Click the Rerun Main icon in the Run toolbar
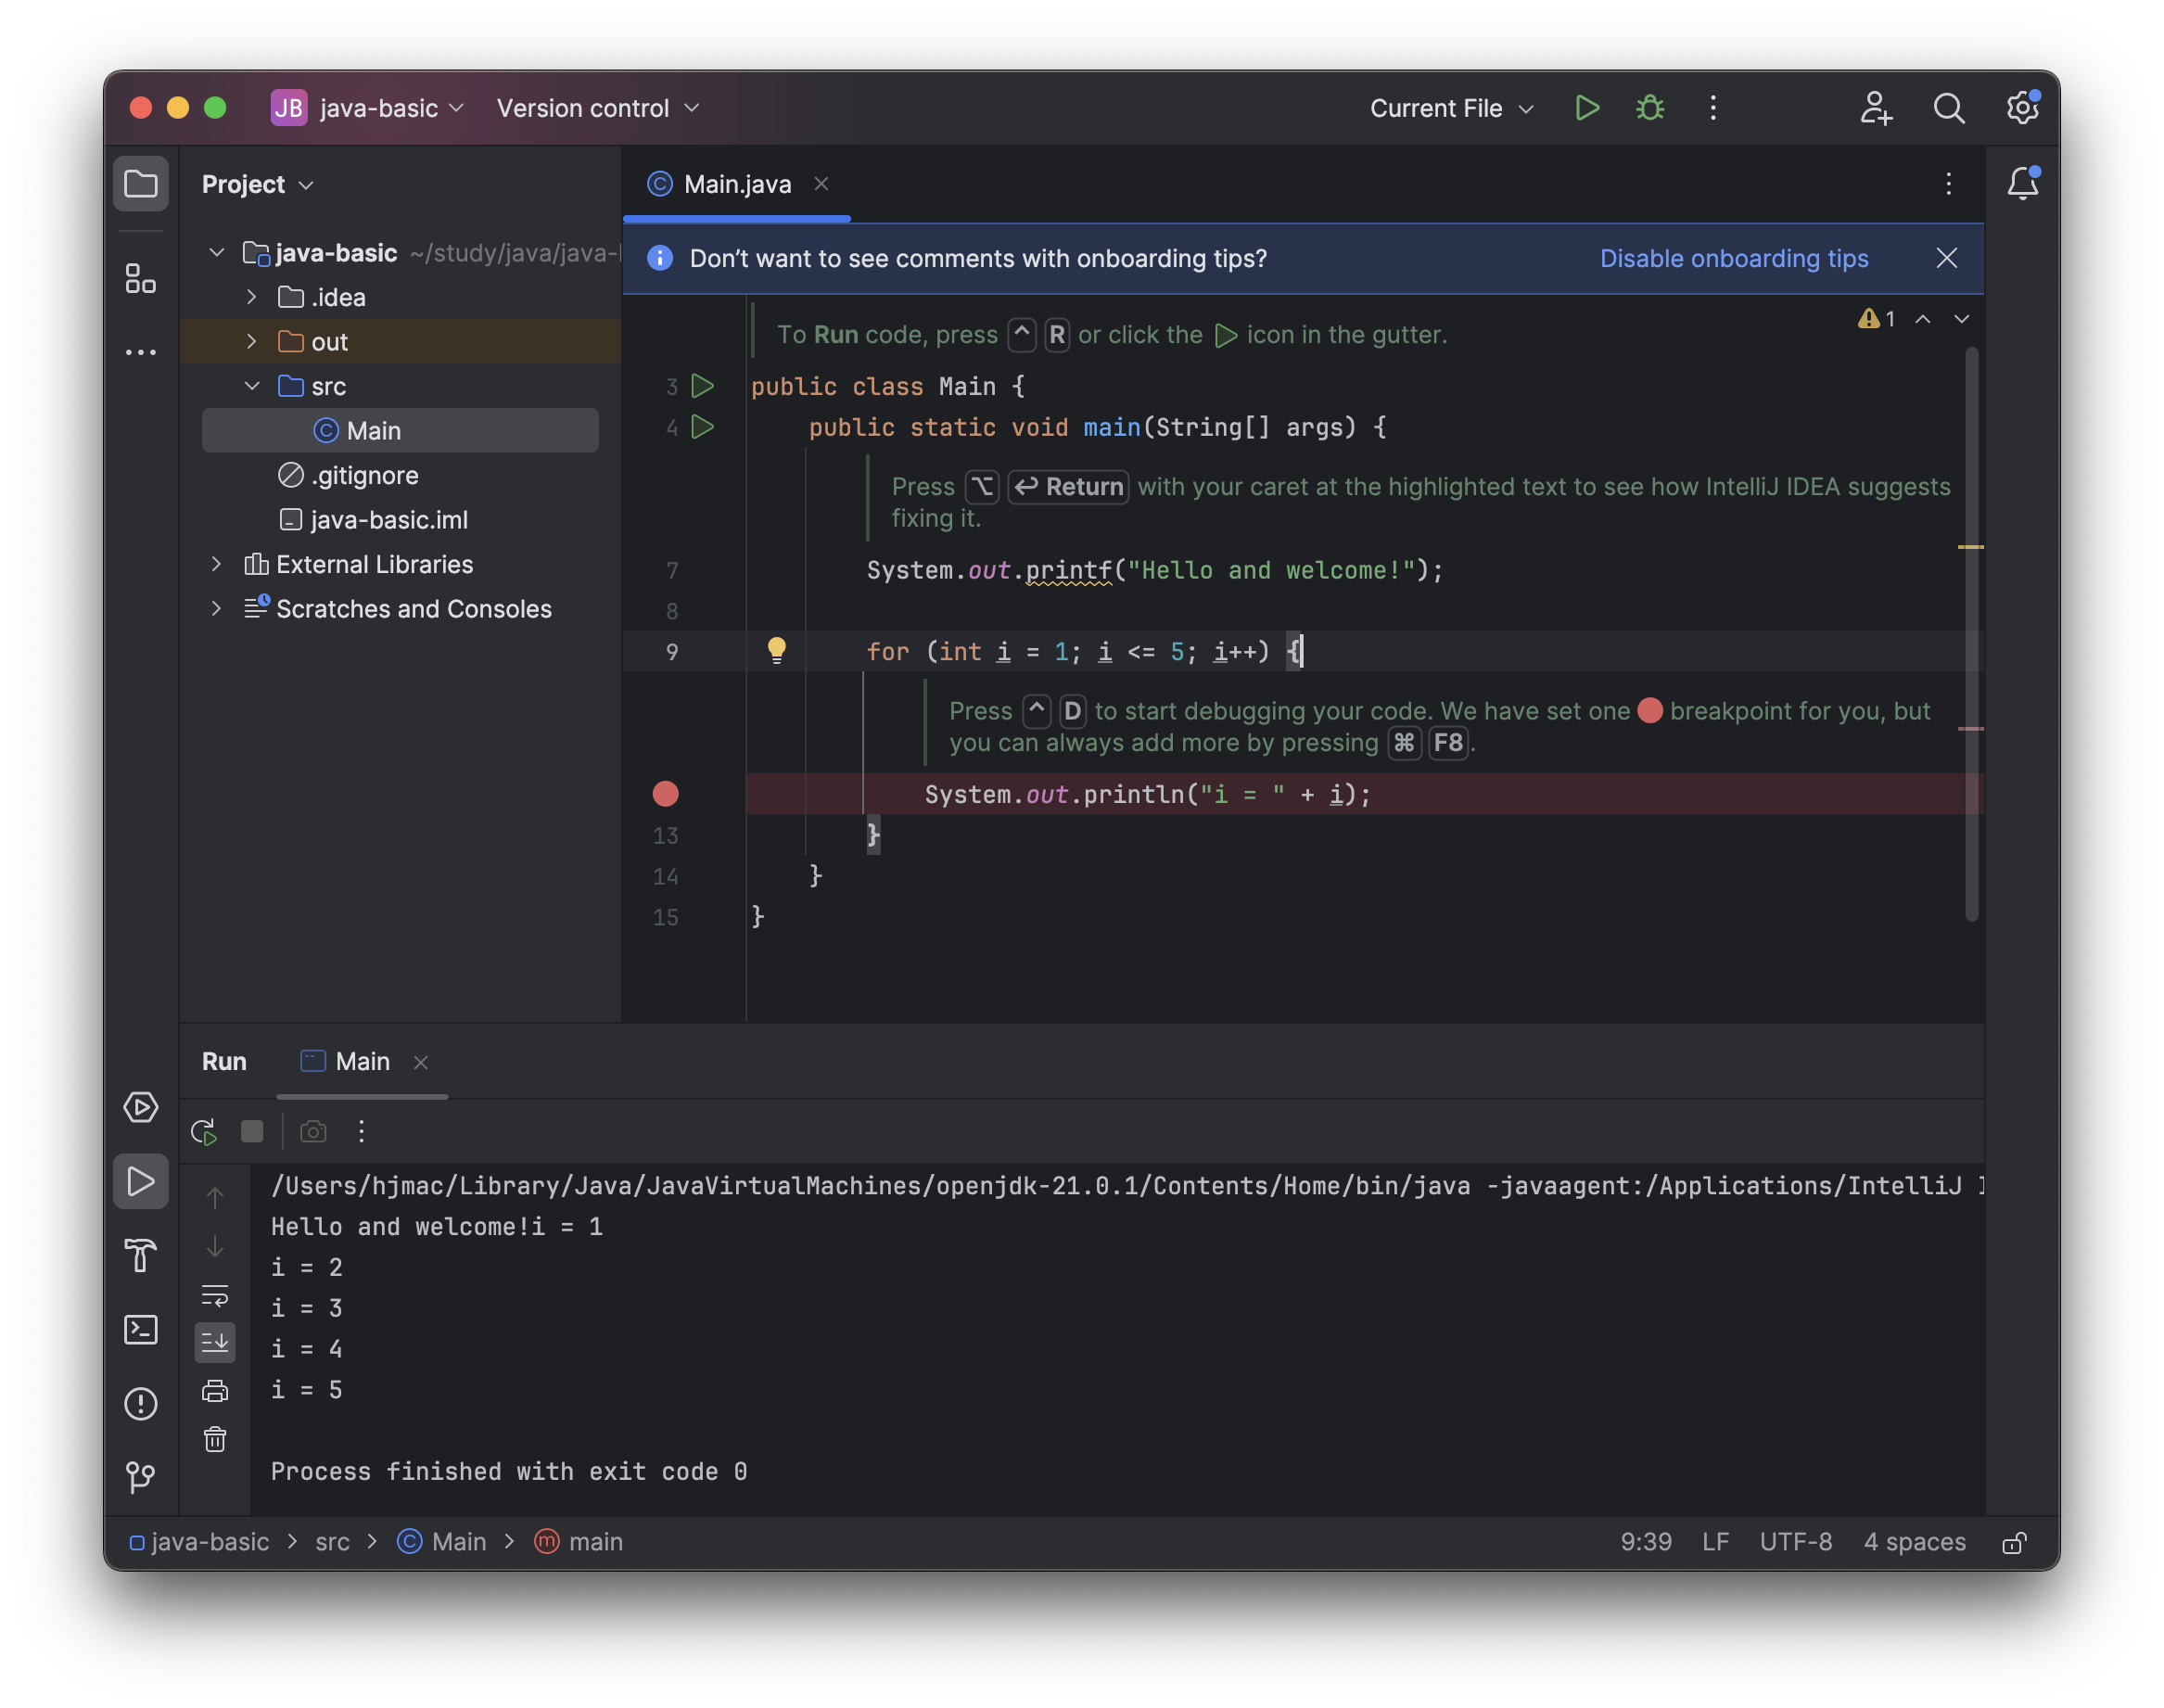Screen dimensions: 2164x1708 pos(204,1131)
